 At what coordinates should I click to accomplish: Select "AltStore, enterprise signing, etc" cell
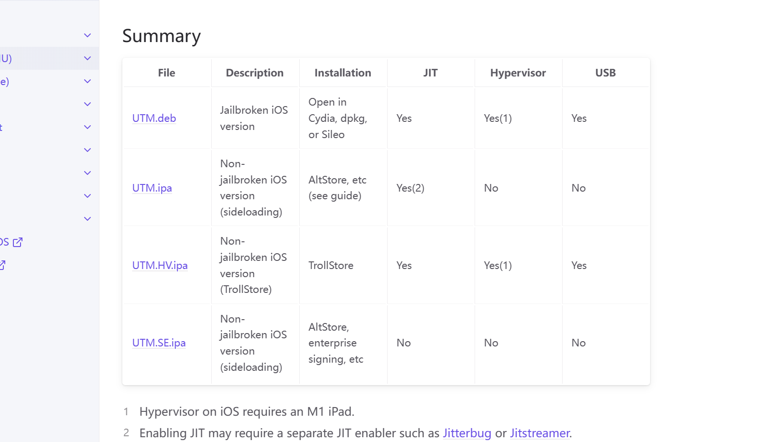tap(343, 343)
